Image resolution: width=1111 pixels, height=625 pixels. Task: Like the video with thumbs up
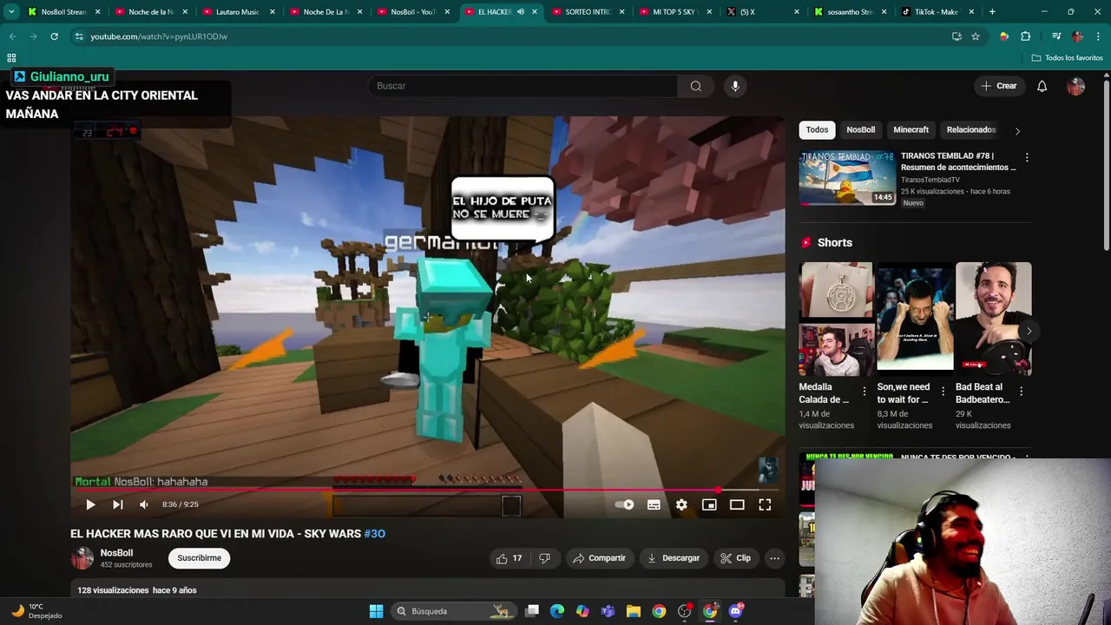pyautogui.click(x=509, y=558)
